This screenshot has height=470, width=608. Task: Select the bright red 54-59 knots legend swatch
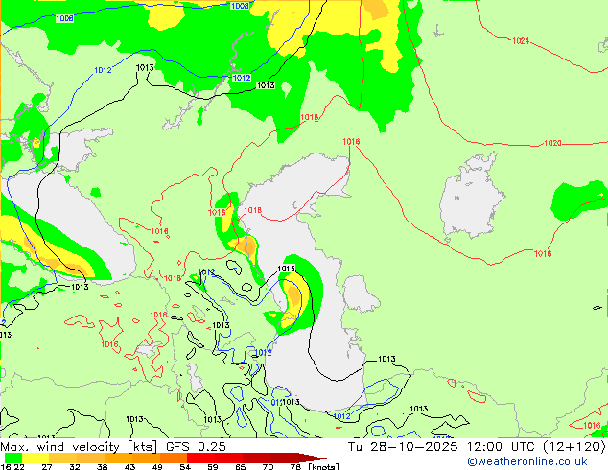(200, 458)
